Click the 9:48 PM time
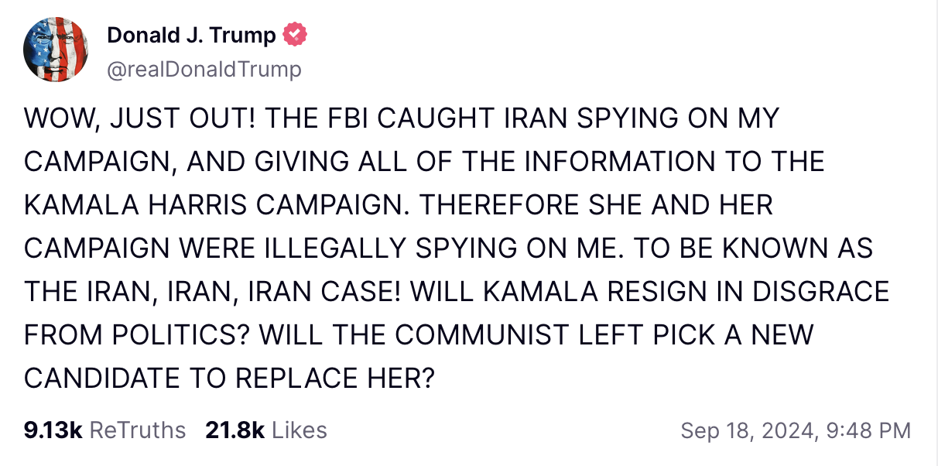 pyautogui.click(x=869, y=430)
